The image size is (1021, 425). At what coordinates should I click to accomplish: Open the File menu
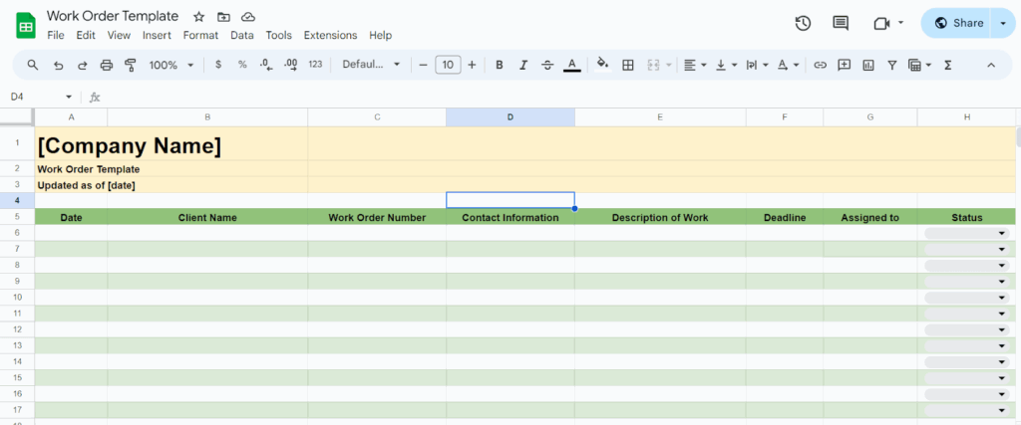click(56, 35)
